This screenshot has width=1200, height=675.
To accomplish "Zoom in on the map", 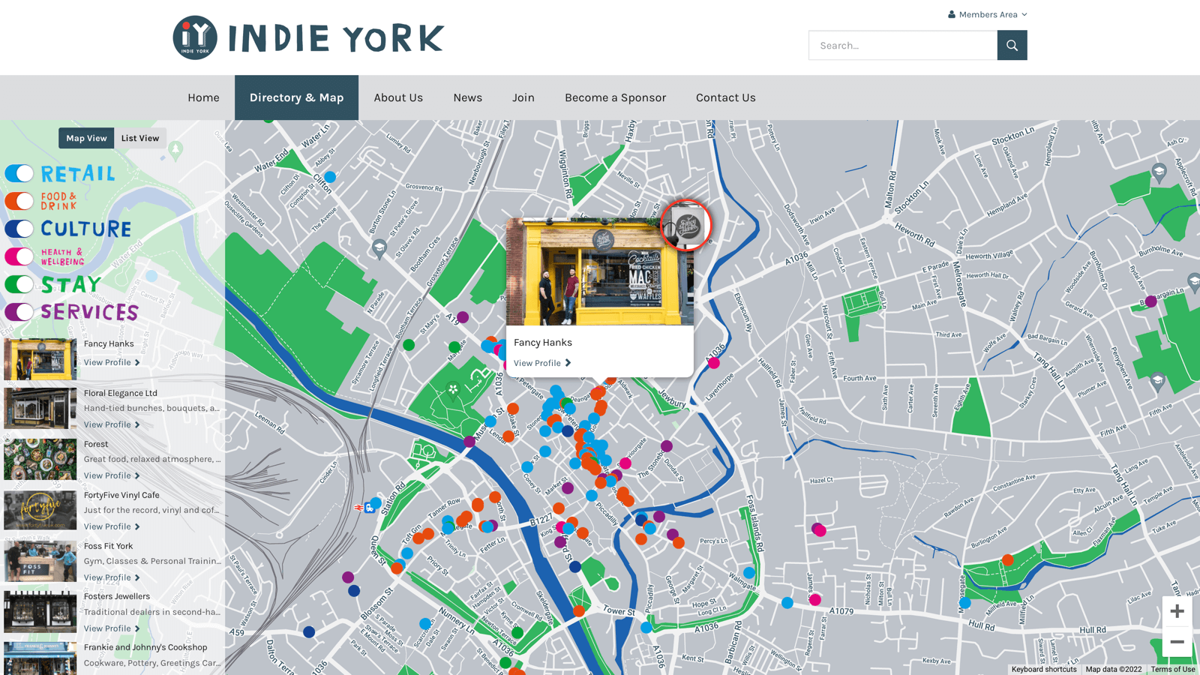I will pyautogui.click(x=1176, y=611).
